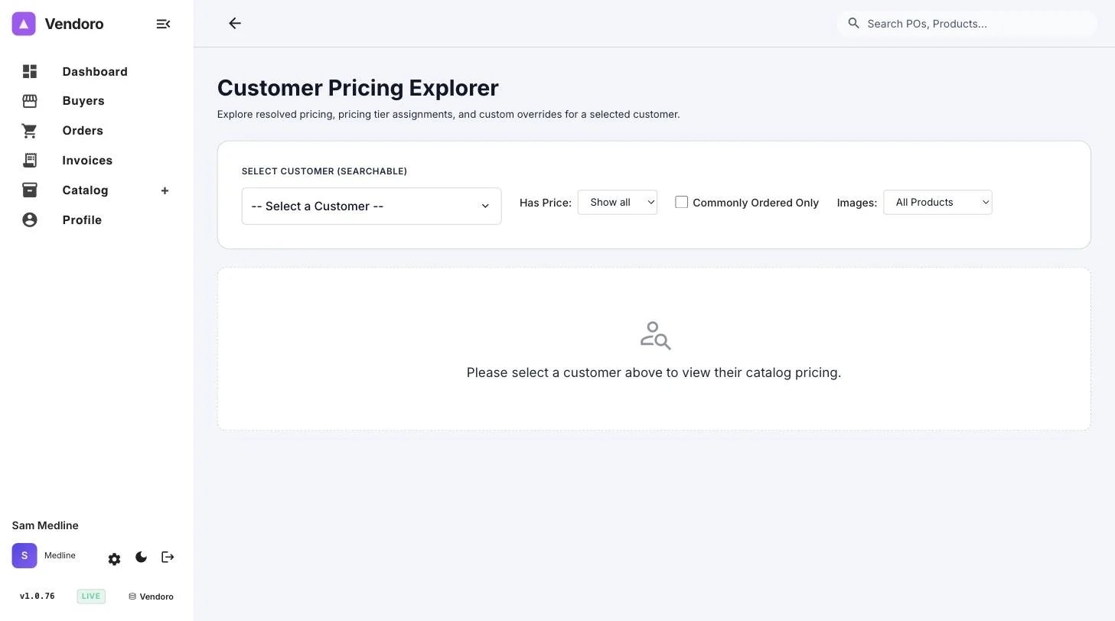Open Invoices section
1115x621 pixels.
[x=87, y=161]
